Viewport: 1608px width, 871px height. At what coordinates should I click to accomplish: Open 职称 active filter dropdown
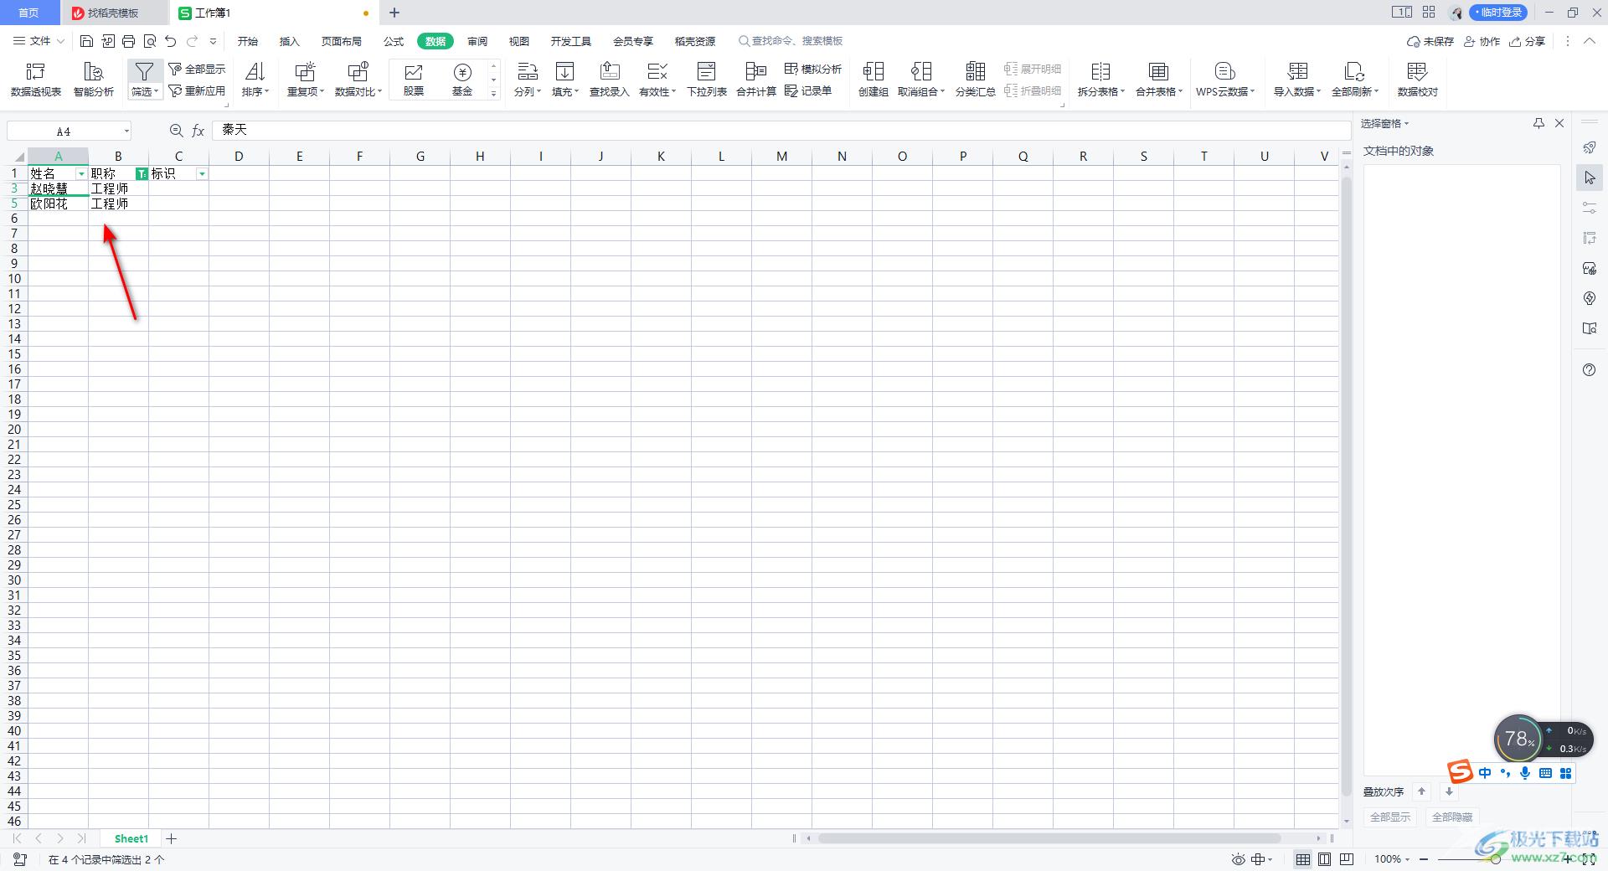click(142, 174)
